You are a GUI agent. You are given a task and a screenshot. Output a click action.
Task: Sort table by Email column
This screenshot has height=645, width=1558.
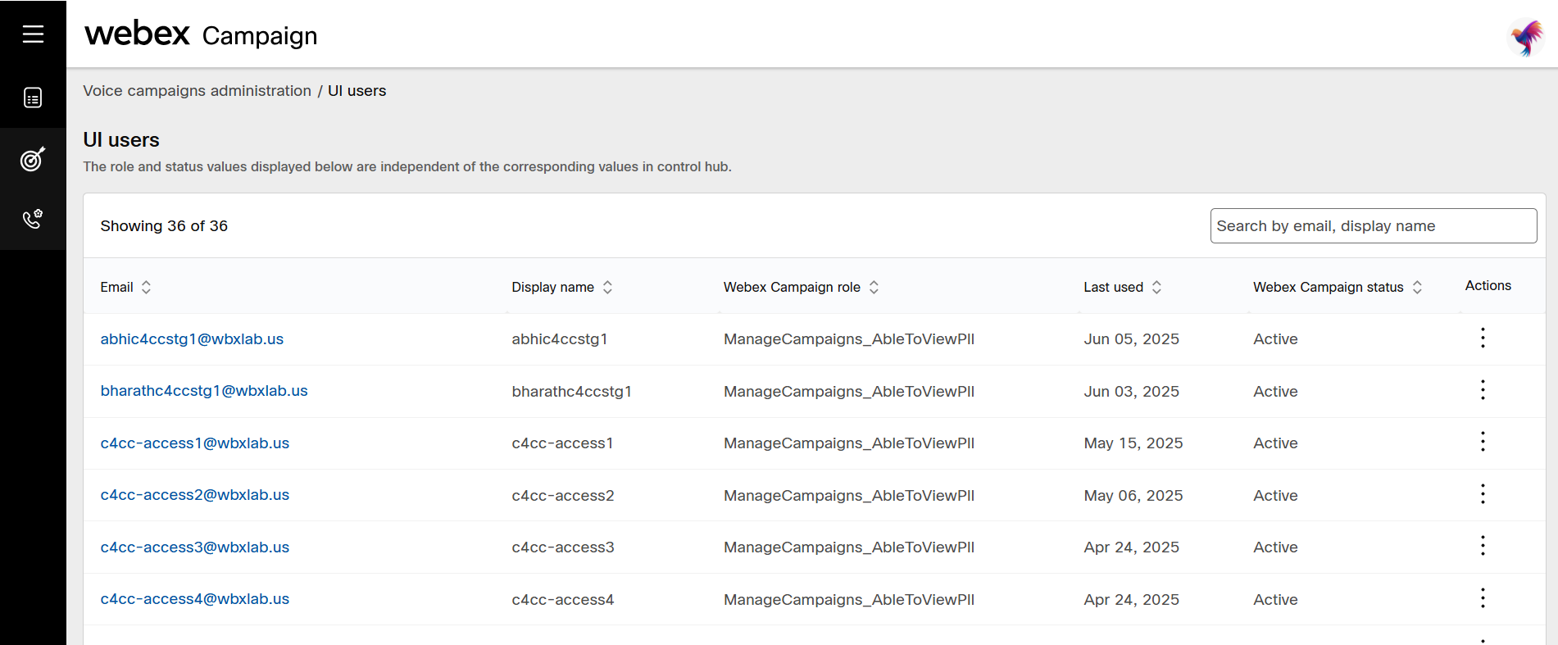pos(146,287)
